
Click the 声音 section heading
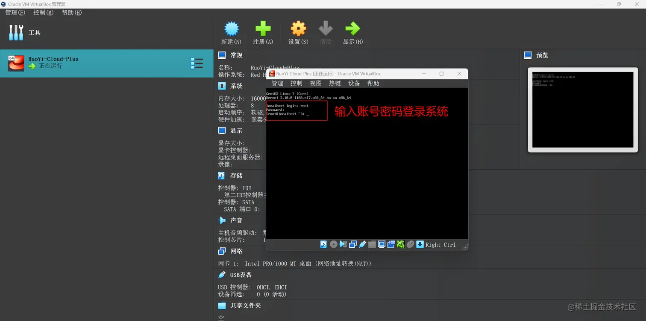pyautogui.click(x=236, y=220)
